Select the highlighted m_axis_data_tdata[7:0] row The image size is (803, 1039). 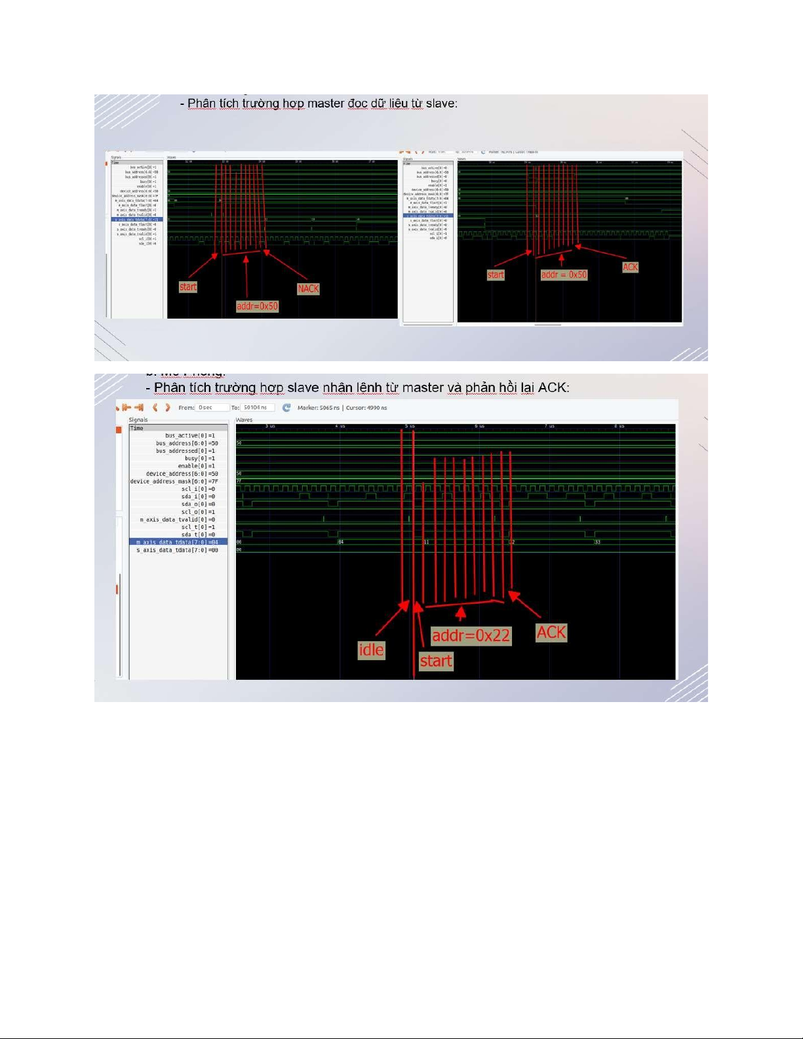[178, 542]
